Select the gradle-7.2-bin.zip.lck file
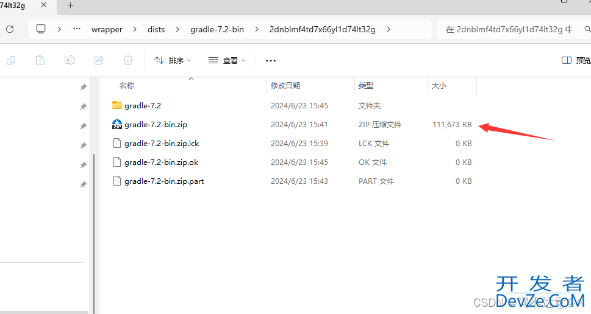This screenshot has width=591, height=314. (162, 143)
